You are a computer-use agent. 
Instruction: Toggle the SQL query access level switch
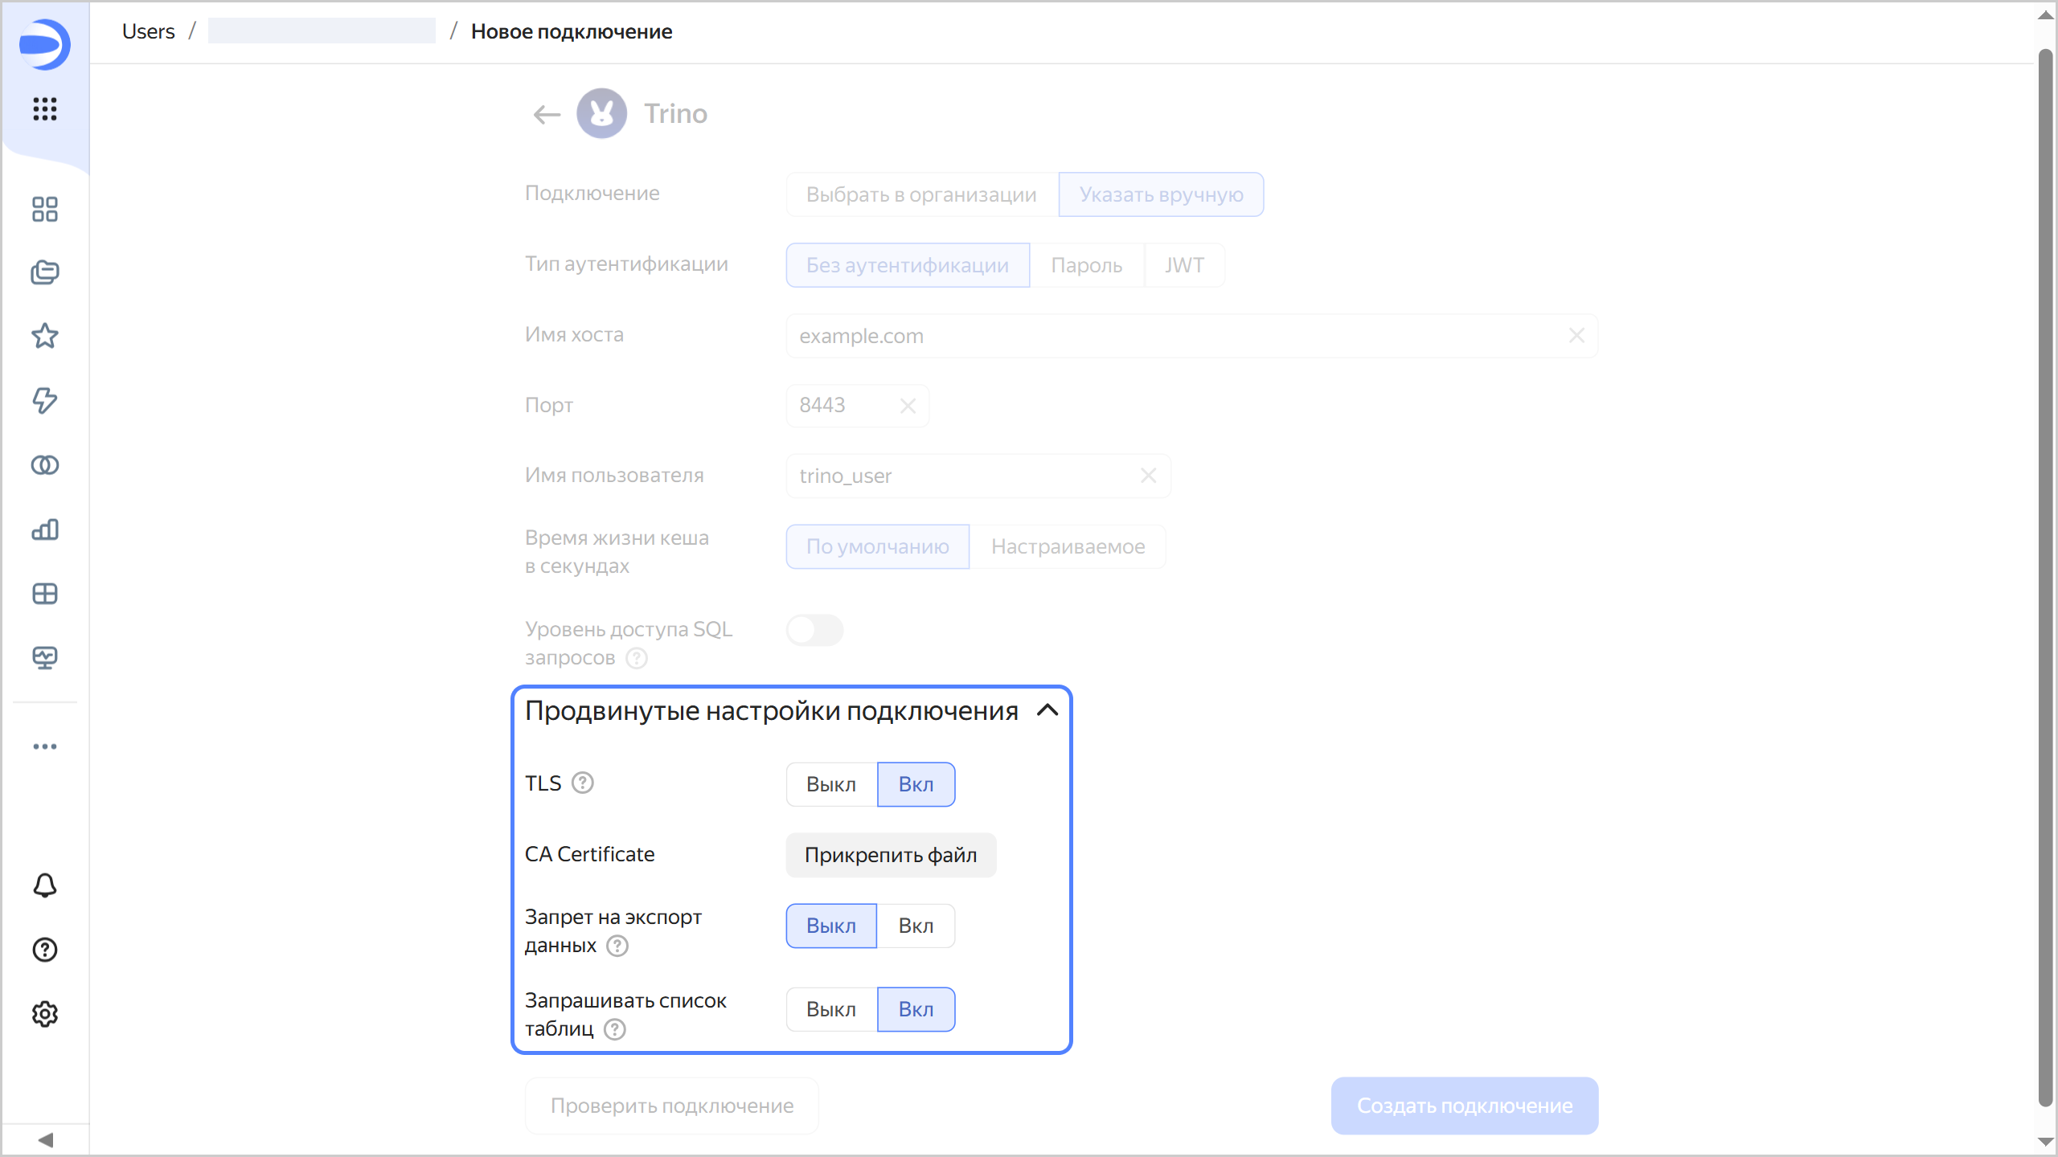(x=814, y=631)
